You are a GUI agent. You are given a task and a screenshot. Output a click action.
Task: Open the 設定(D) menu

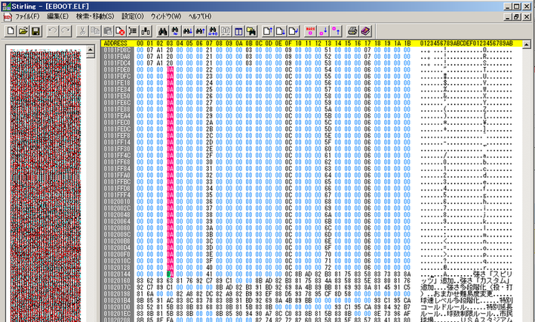(133, 16)
